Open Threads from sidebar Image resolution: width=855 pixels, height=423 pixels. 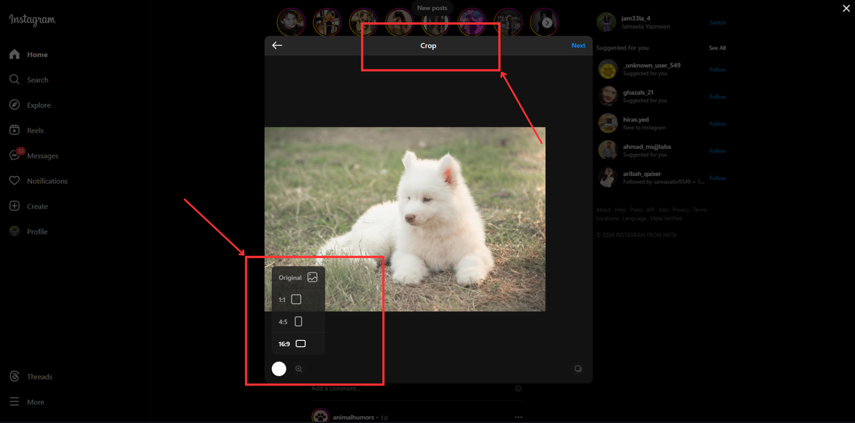(x=31, y=377)
